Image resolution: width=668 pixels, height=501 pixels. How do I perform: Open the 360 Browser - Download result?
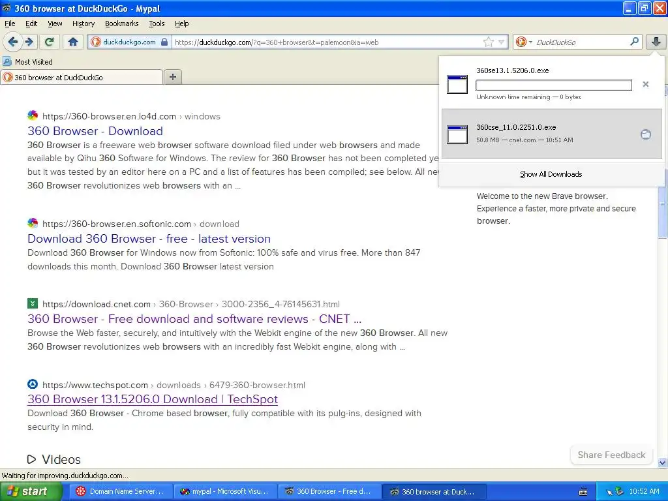(x=95, y=130)
